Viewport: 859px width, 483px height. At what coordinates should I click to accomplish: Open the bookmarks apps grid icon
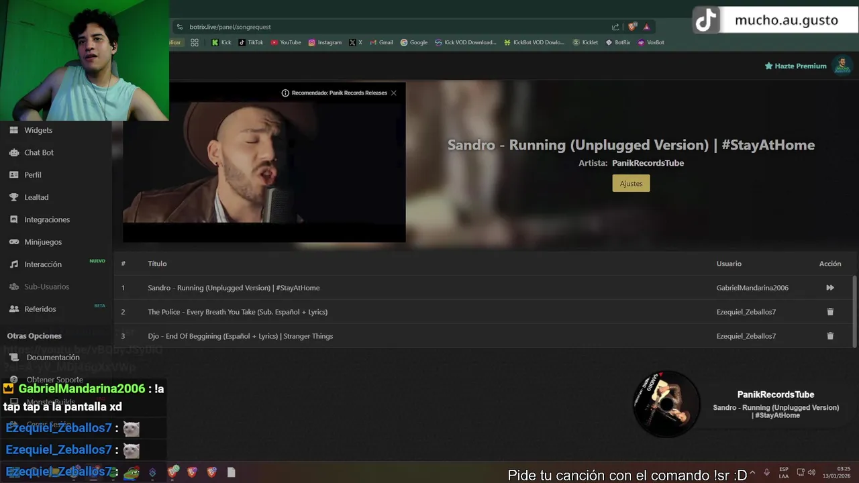[x=195, y=42]
